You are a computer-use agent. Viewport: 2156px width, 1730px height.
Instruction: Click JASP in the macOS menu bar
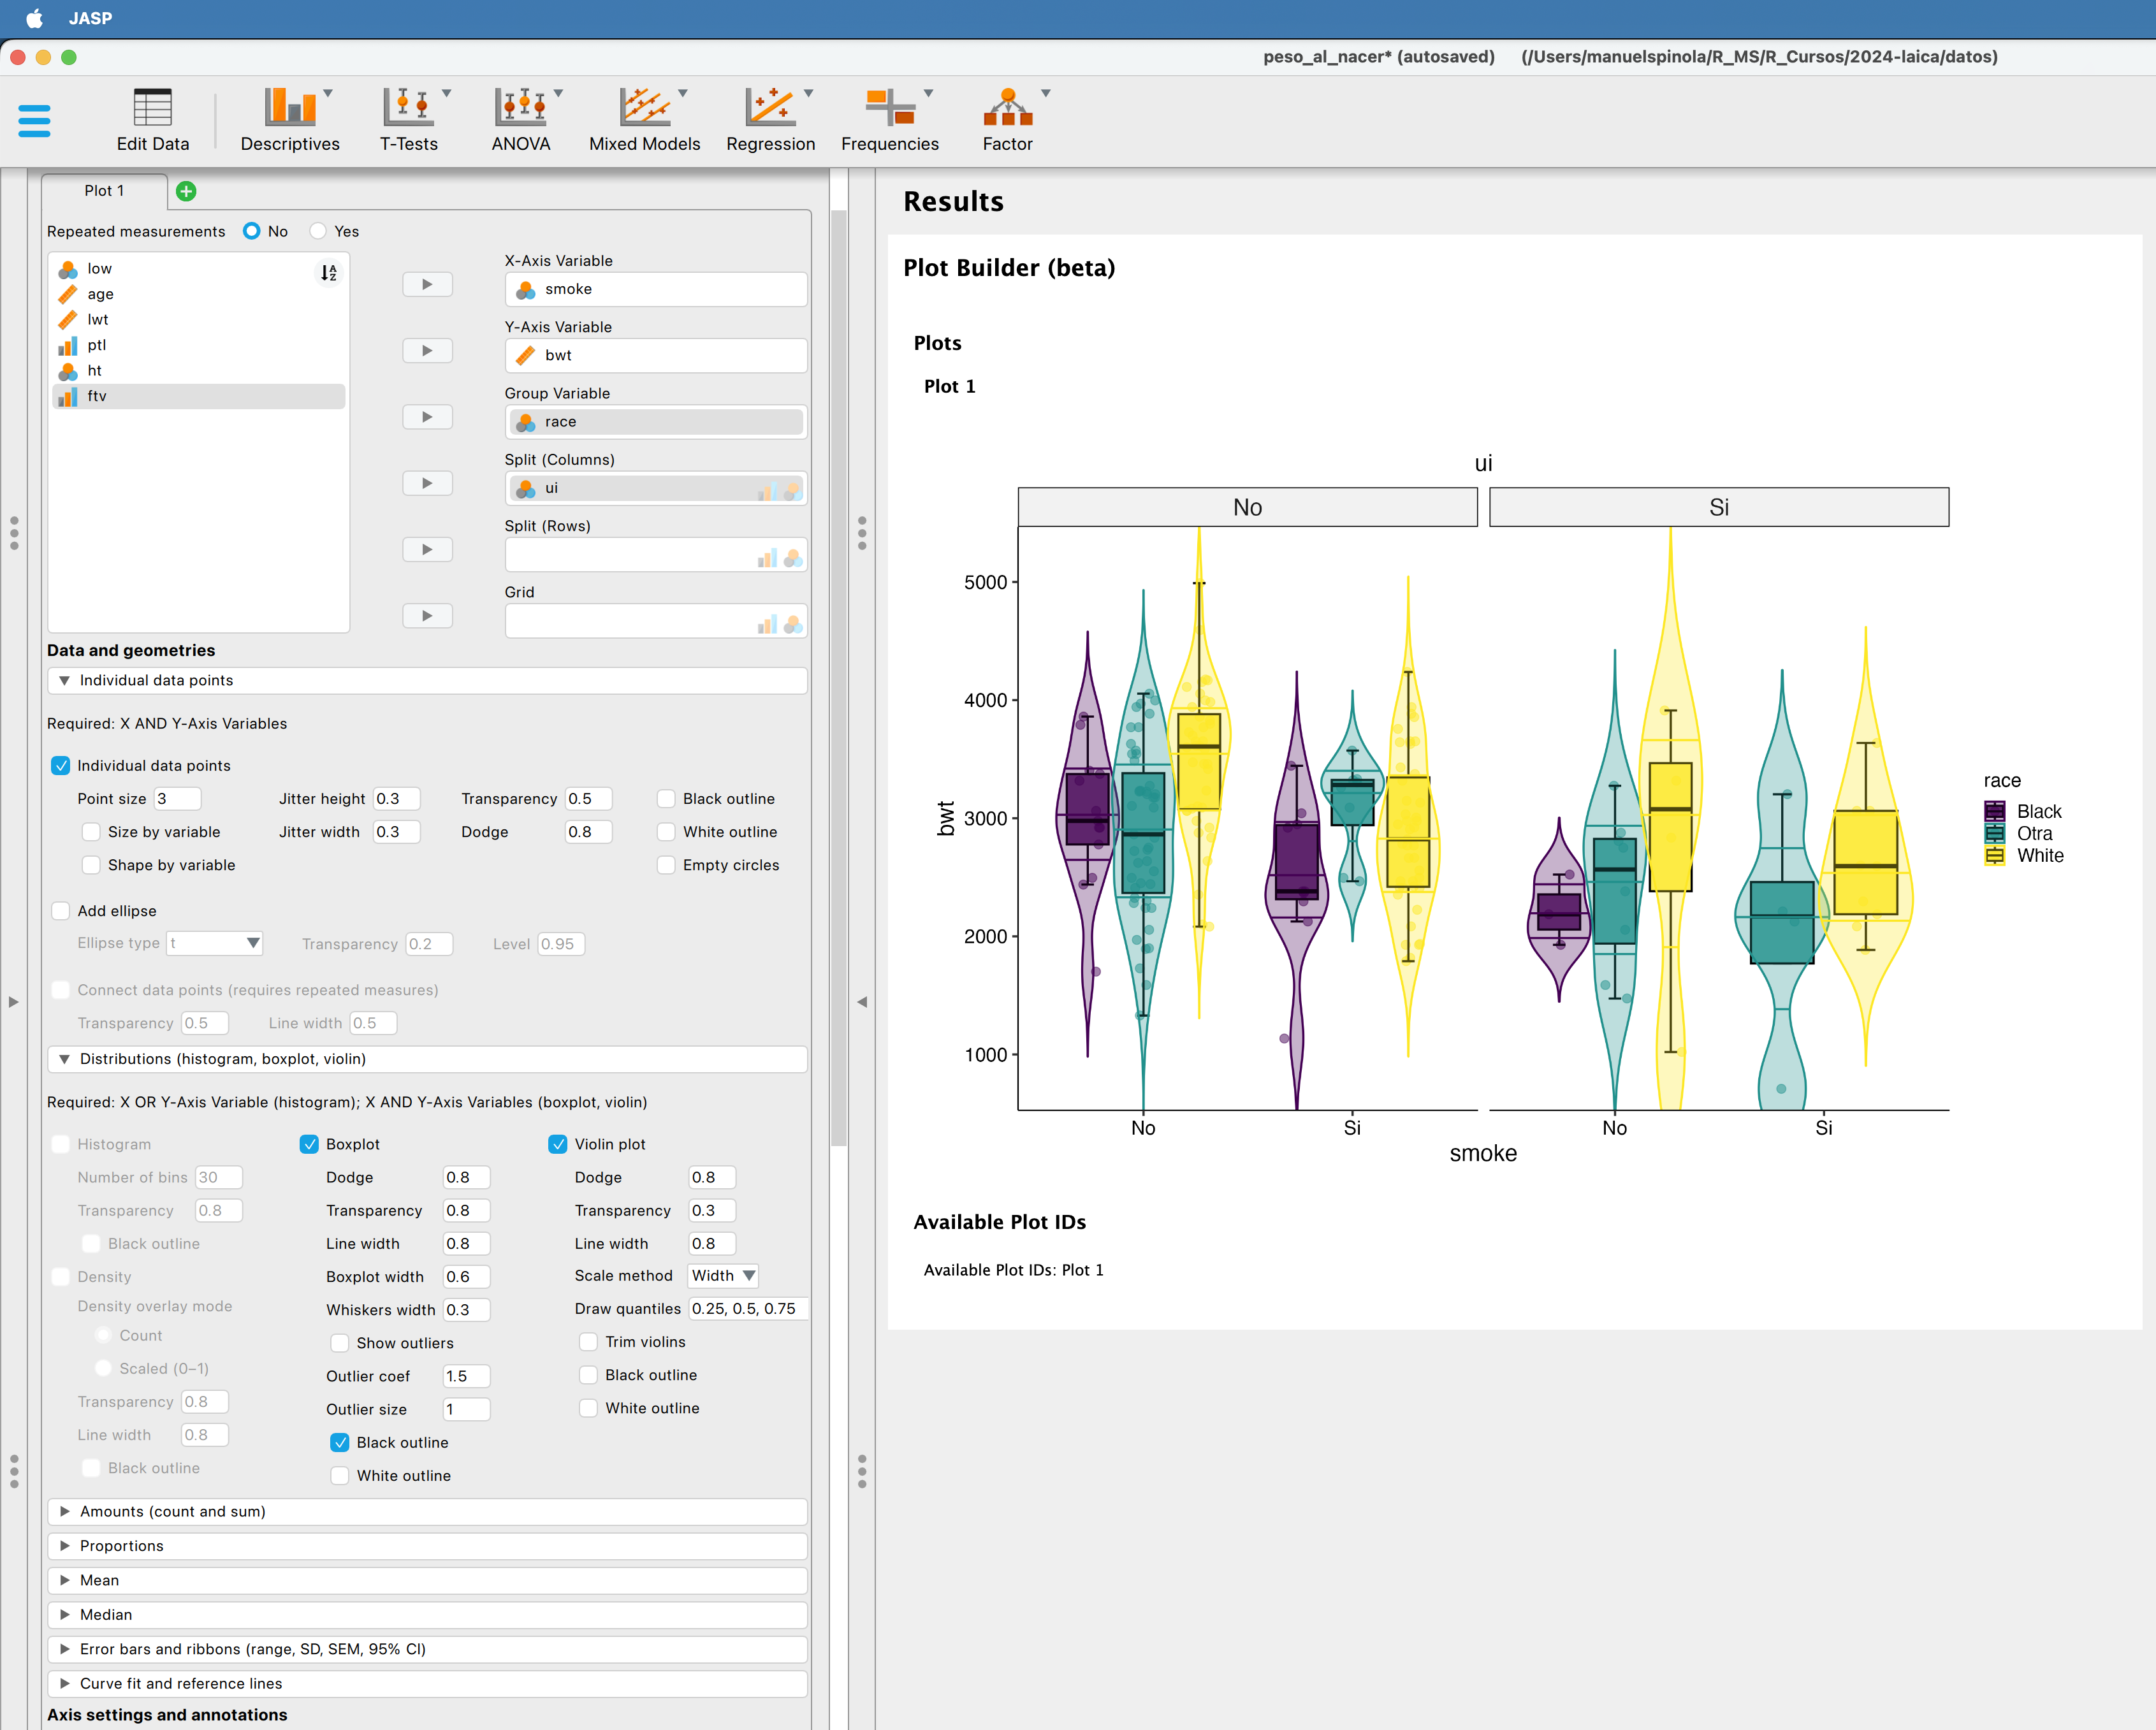point(90,18)
